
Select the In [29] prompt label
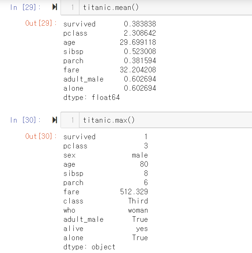25,7
